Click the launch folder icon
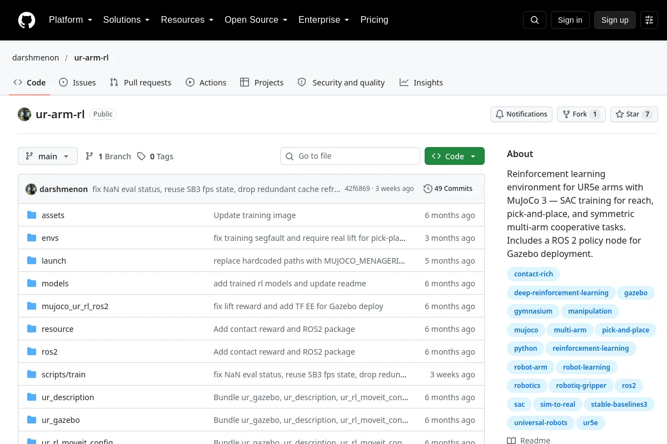Viewport: 667px width, 444px height. click(x=32, y=260)
